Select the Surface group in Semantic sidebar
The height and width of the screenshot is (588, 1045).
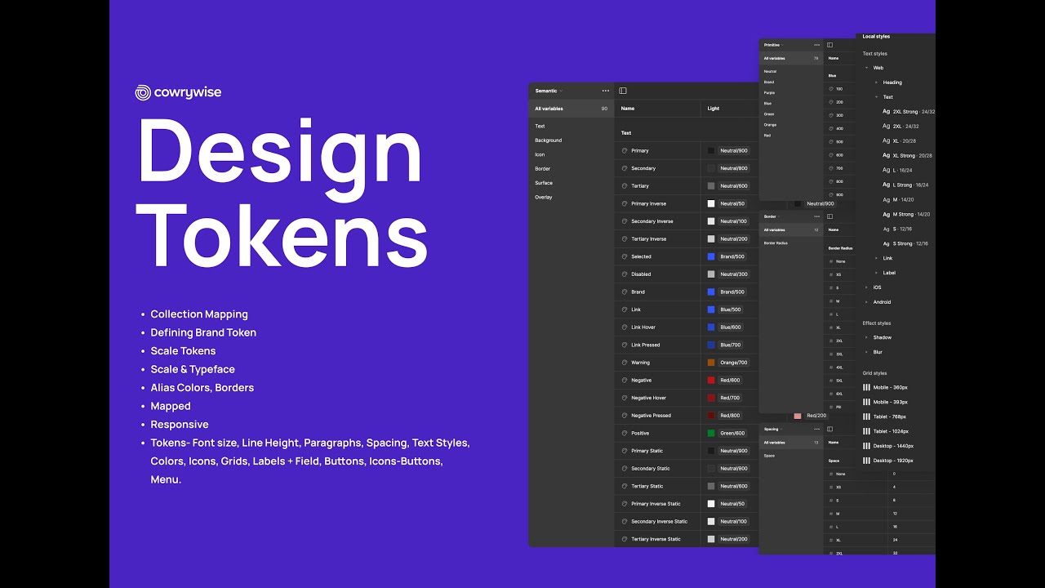(544, 183)
